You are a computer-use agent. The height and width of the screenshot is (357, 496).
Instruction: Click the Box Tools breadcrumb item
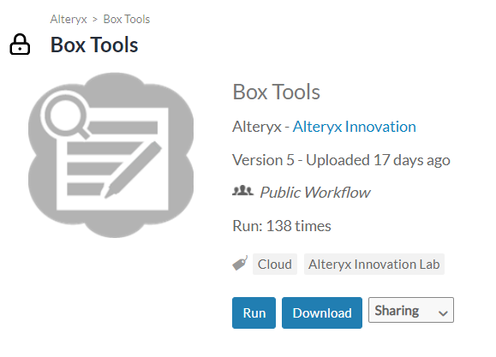pyautogui.click(x=127, y=20)
